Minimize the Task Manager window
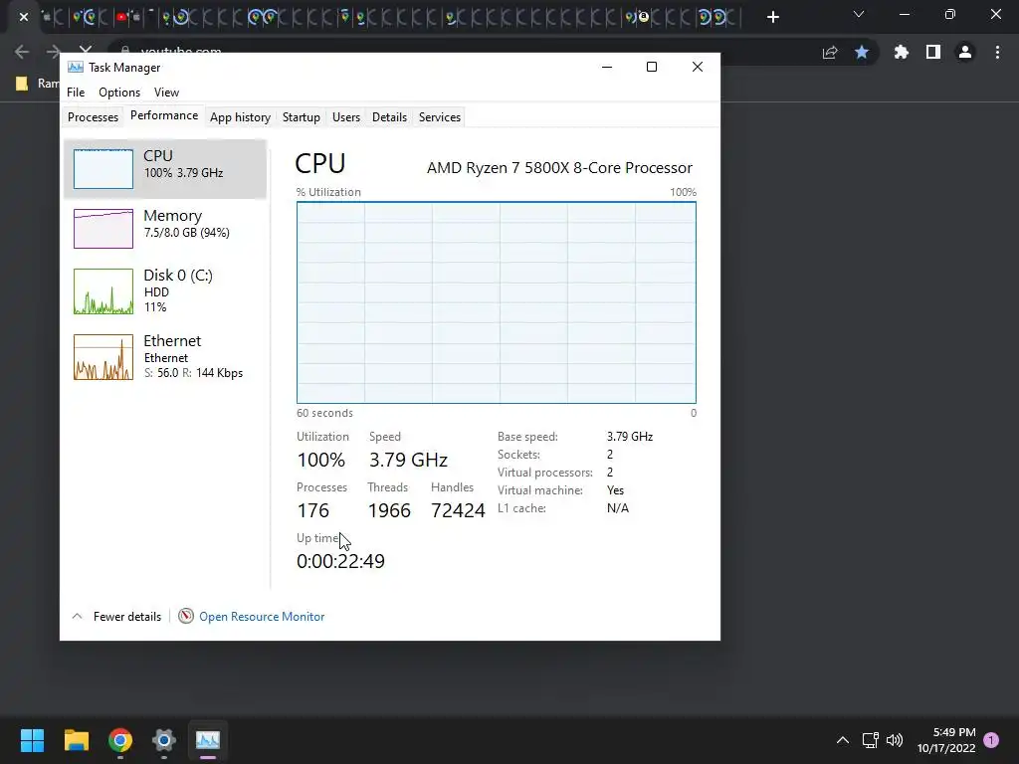The image size is (1019, 764). [607, 67]
